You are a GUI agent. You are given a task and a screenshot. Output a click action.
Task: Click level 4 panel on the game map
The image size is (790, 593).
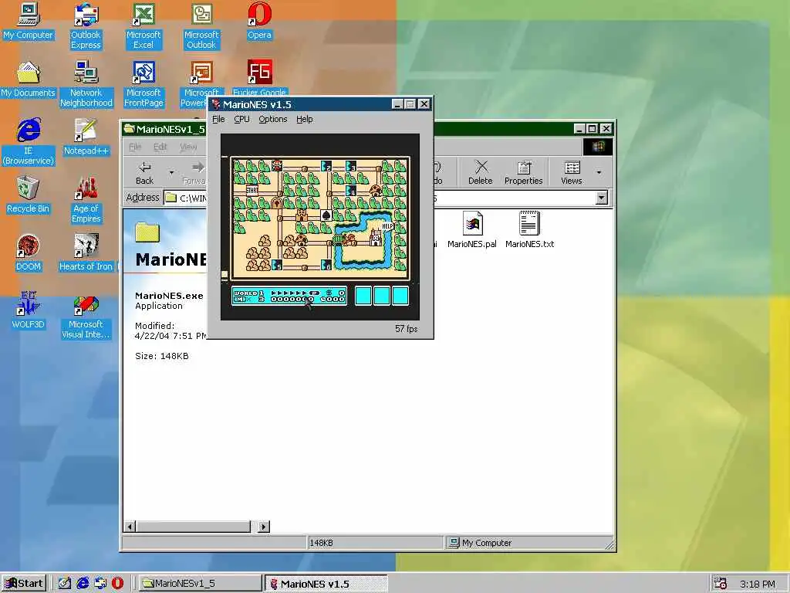tap(351, 191)
